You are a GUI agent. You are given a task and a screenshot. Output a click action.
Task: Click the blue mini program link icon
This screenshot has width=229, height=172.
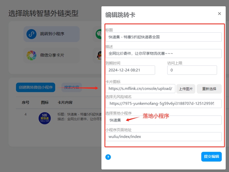click(31, 34)
